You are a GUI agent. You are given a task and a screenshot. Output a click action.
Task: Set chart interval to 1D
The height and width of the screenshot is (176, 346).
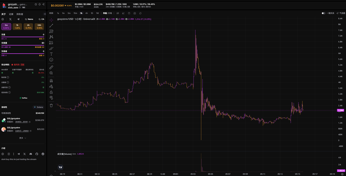tap(92, 13)
